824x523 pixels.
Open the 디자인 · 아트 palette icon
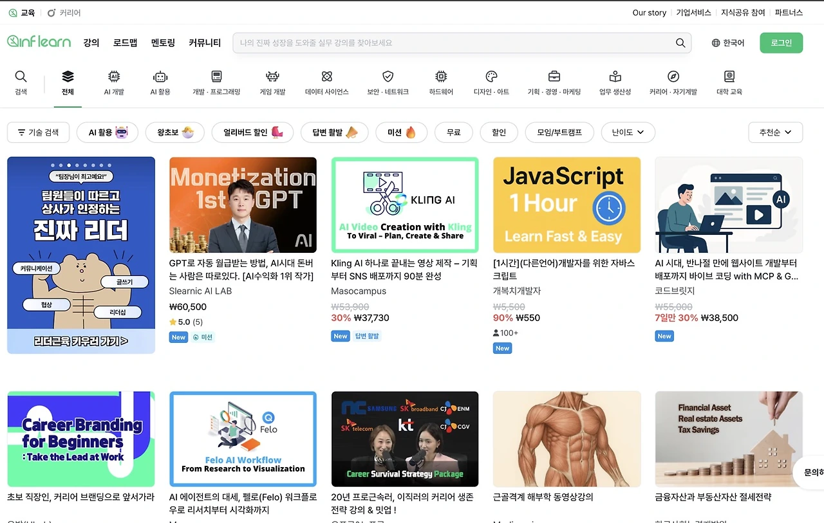[491, 77]
